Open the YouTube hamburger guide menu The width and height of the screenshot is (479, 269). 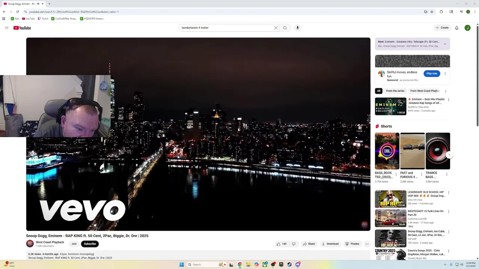coord(7,28)
